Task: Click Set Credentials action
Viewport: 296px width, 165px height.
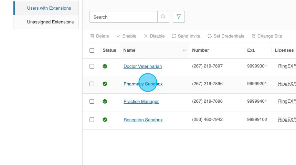Action: (x=225, y=36)
